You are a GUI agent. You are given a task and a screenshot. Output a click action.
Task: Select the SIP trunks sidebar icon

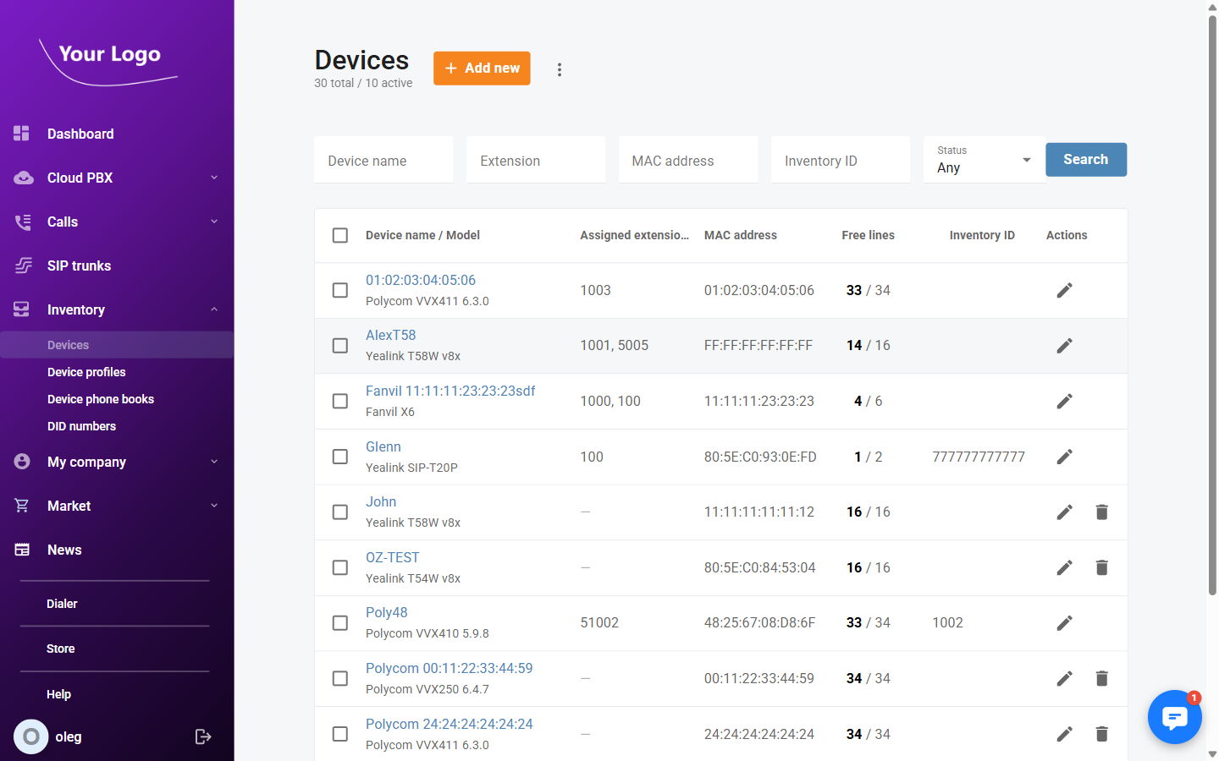(20, 266)
